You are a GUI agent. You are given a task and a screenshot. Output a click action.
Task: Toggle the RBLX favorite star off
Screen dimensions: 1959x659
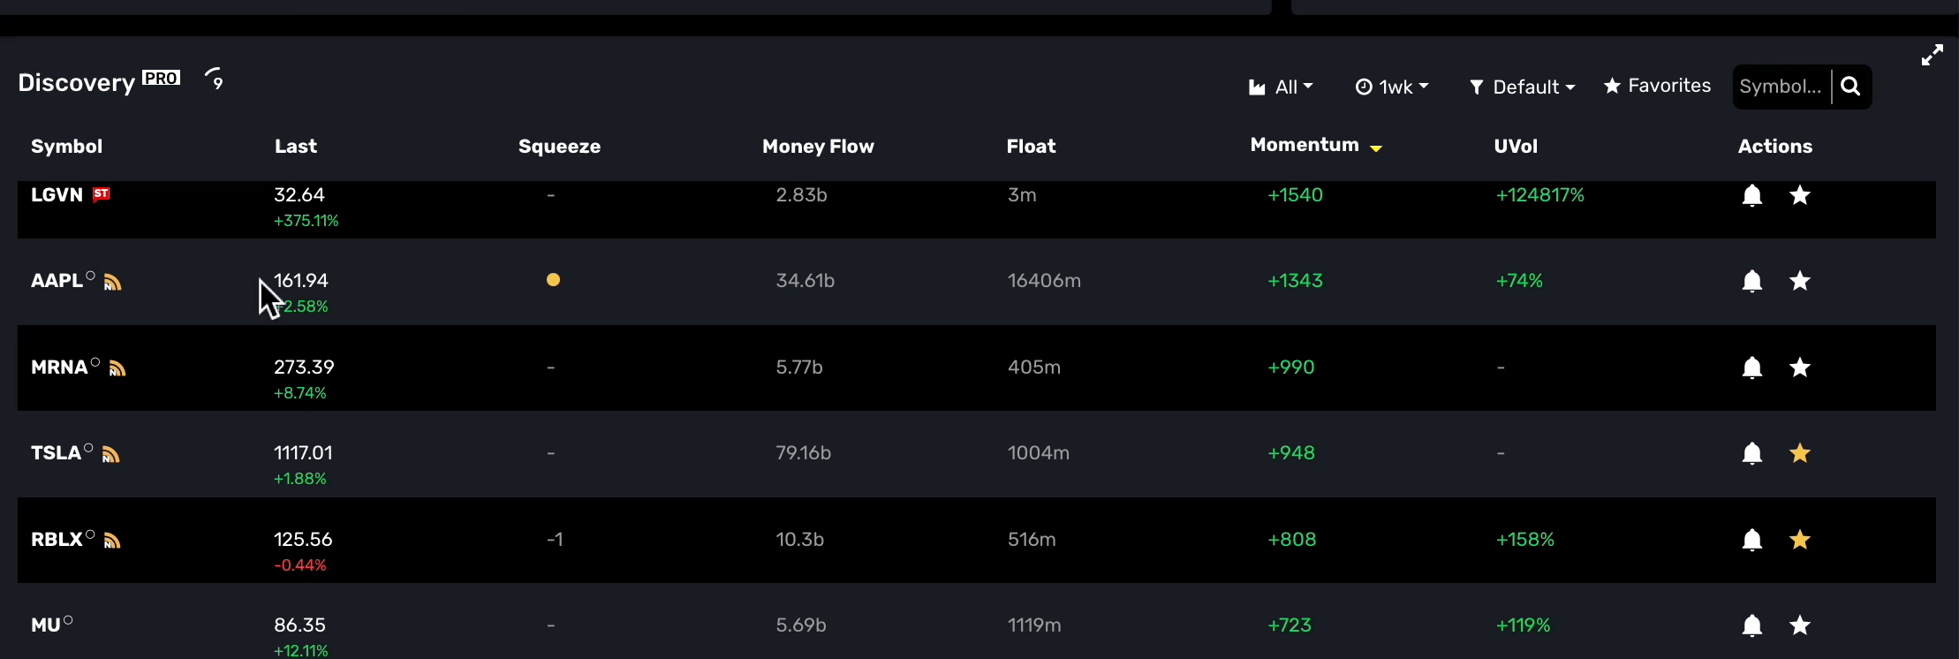click(x=1800, y=540)
